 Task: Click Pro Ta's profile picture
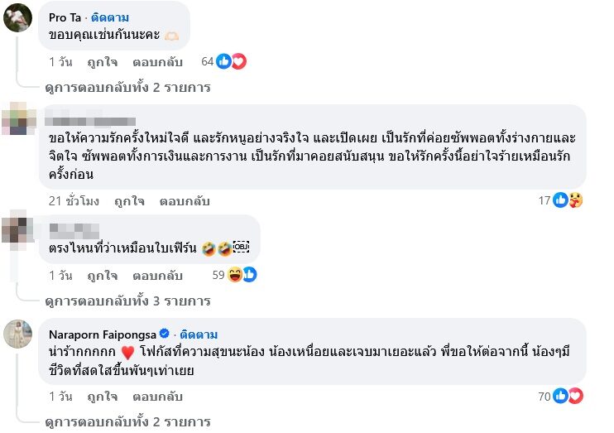tap(18, 17)
